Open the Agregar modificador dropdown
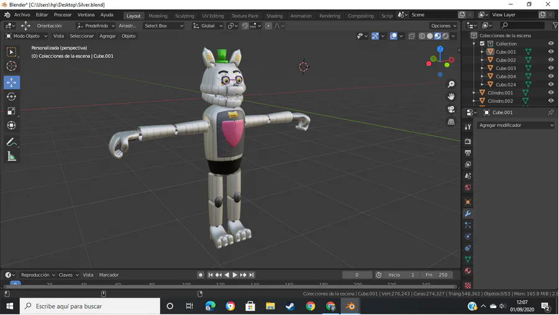This screenshot has width=559, height=315. (x=516, y=126)
